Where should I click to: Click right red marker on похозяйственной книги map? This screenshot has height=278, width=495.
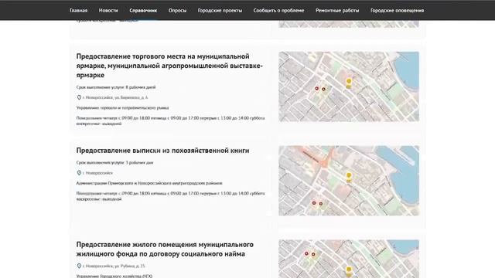point(321,204)
